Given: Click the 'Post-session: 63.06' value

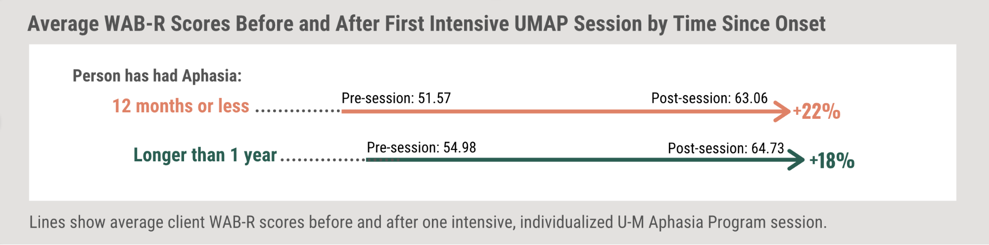Looking at the screenshot, I should 709,98.
